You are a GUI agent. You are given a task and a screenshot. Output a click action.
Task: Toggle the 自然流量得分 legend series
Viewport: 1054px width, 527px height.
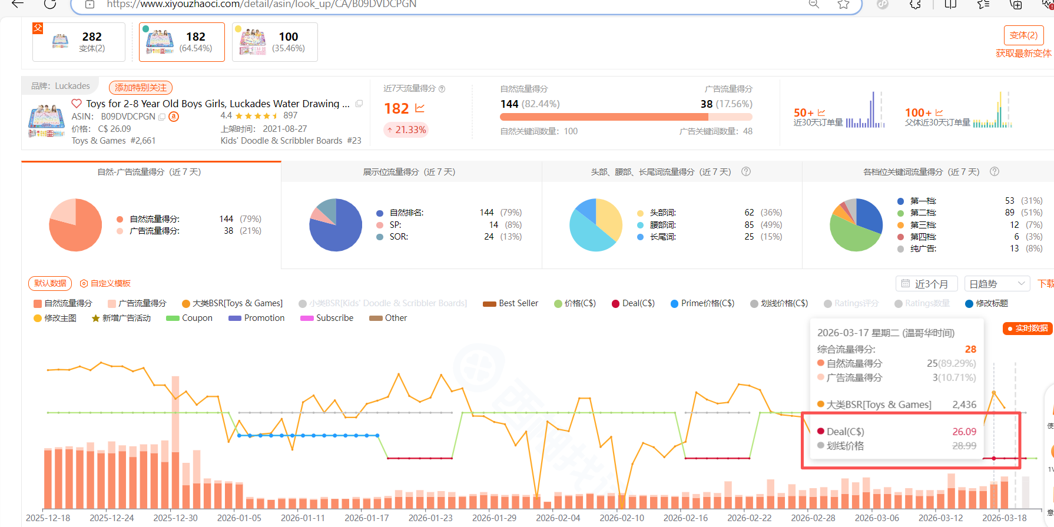pos(63,303)
